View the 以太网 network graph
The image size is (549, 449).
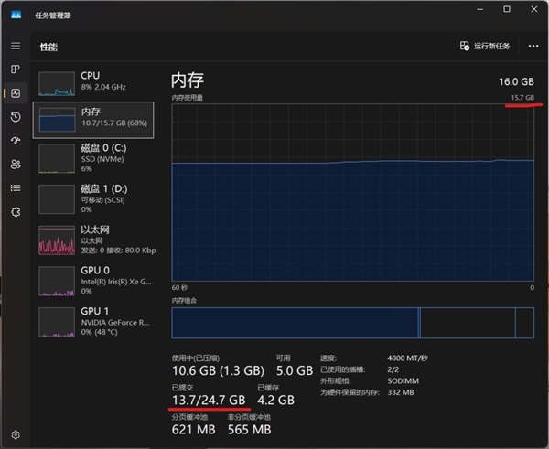tap(93, 241)
